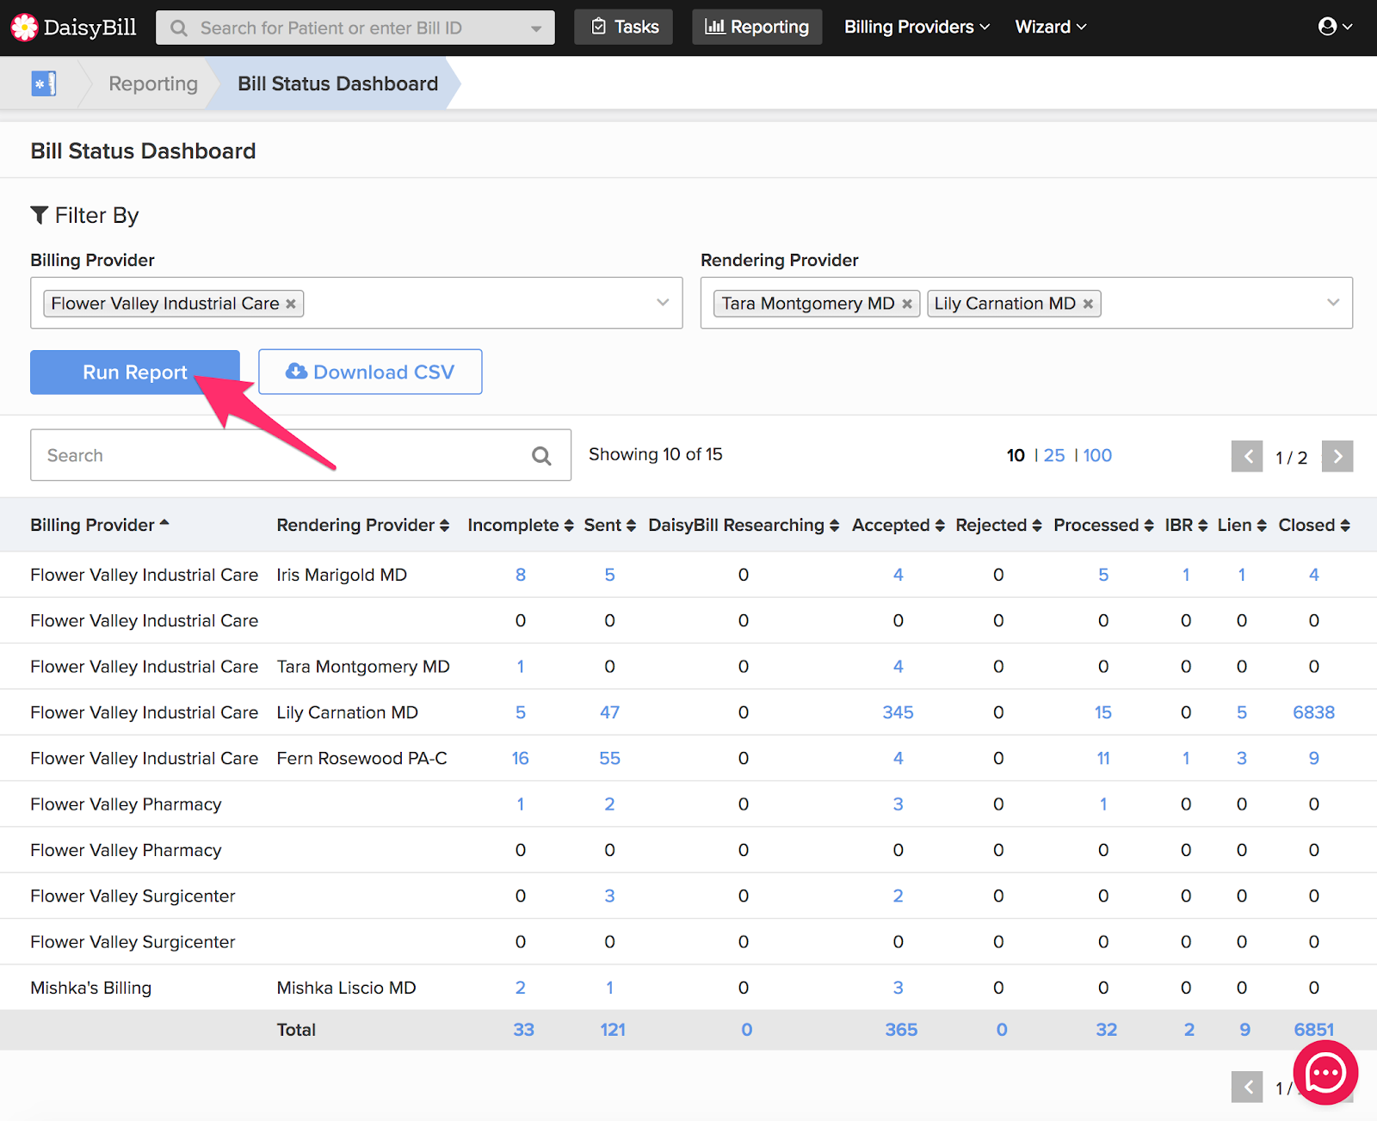The width and height of the screenshot is (1377, 1121).
Task: Open total incomplete count 33
Action: pos(523,1030)
